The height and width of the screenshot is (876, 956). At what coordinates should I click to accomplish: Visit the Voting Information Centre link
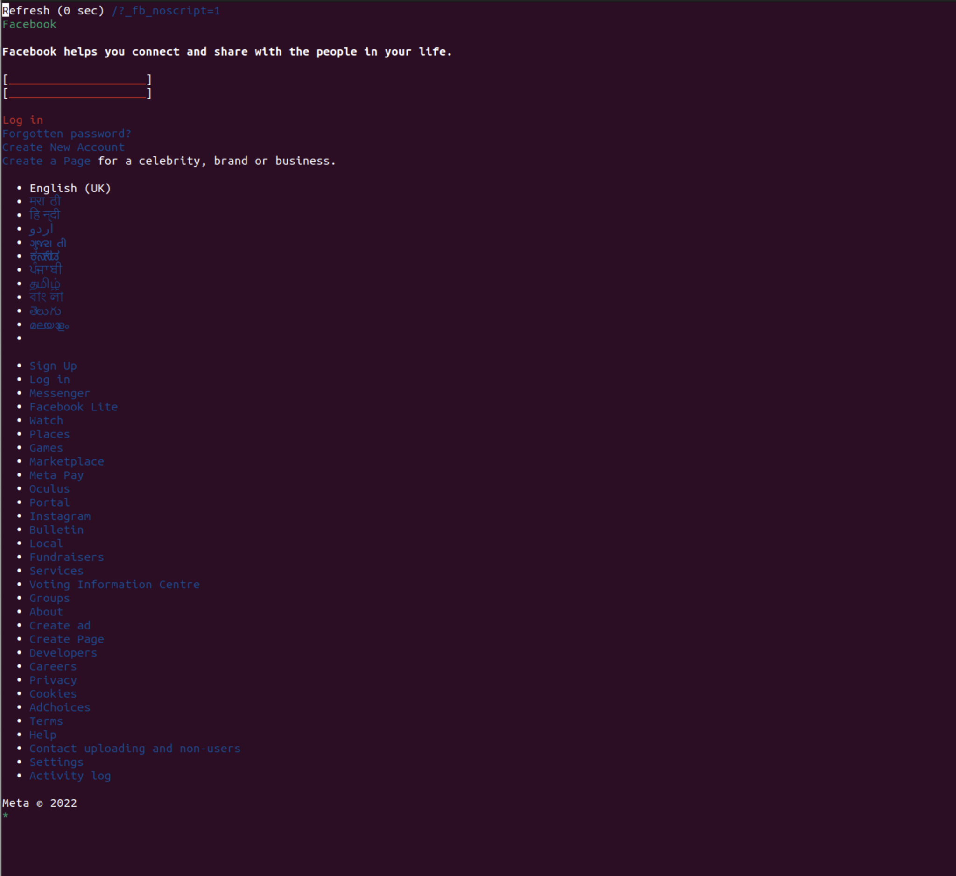click(x=115, y=585)
